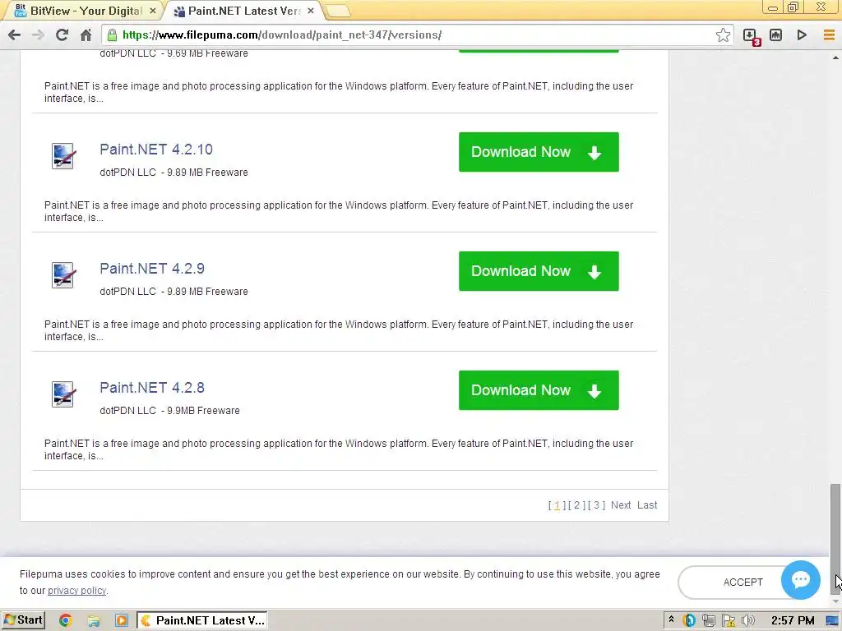Click the Next pagination link
This screenshot has width=842, height=631.
pyautogui.click(x=621, y=505)
